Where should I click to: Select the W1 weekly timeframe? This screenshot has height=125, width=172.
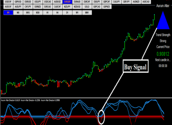click(x=77, y=12)
